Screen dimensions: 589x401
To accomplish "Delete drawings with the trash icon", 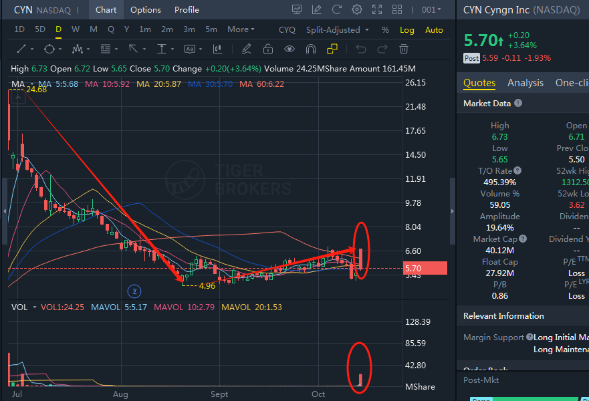I will point(404,49).
